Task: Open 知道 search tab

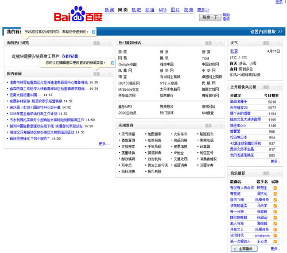Action: click(150, 10)
